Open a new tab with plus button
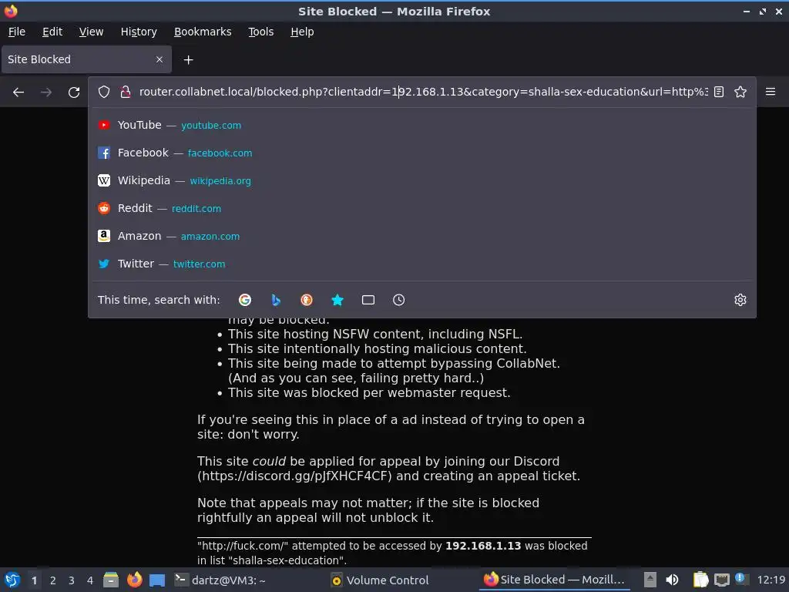The image size is (789, 592). 188,60
